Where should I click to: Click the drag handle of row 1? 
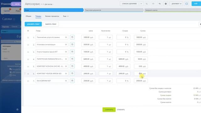tap(28, 38)
